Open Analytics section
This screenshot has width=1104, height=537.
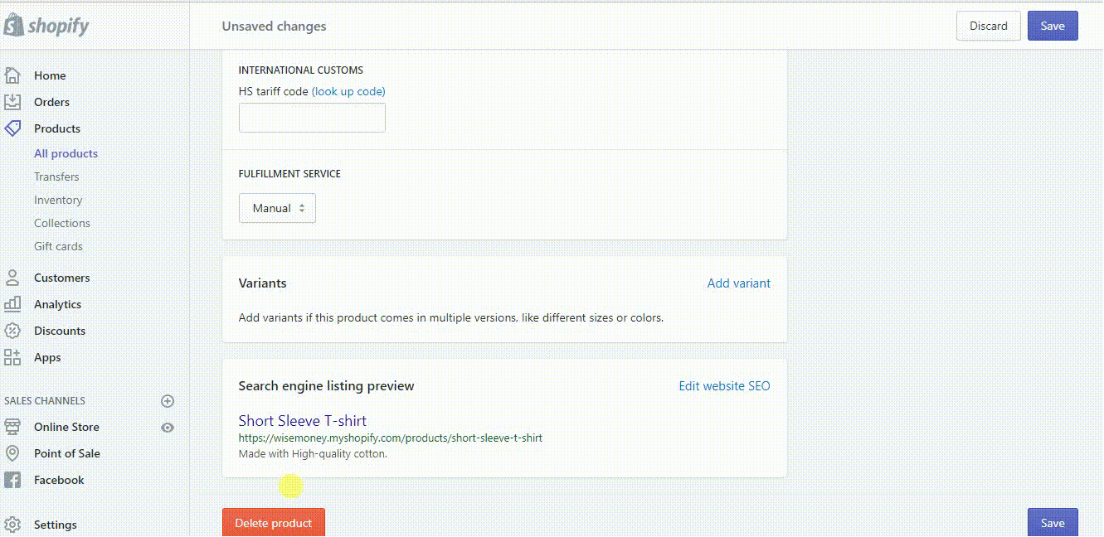pyautogui.click(x=57, y=304)
